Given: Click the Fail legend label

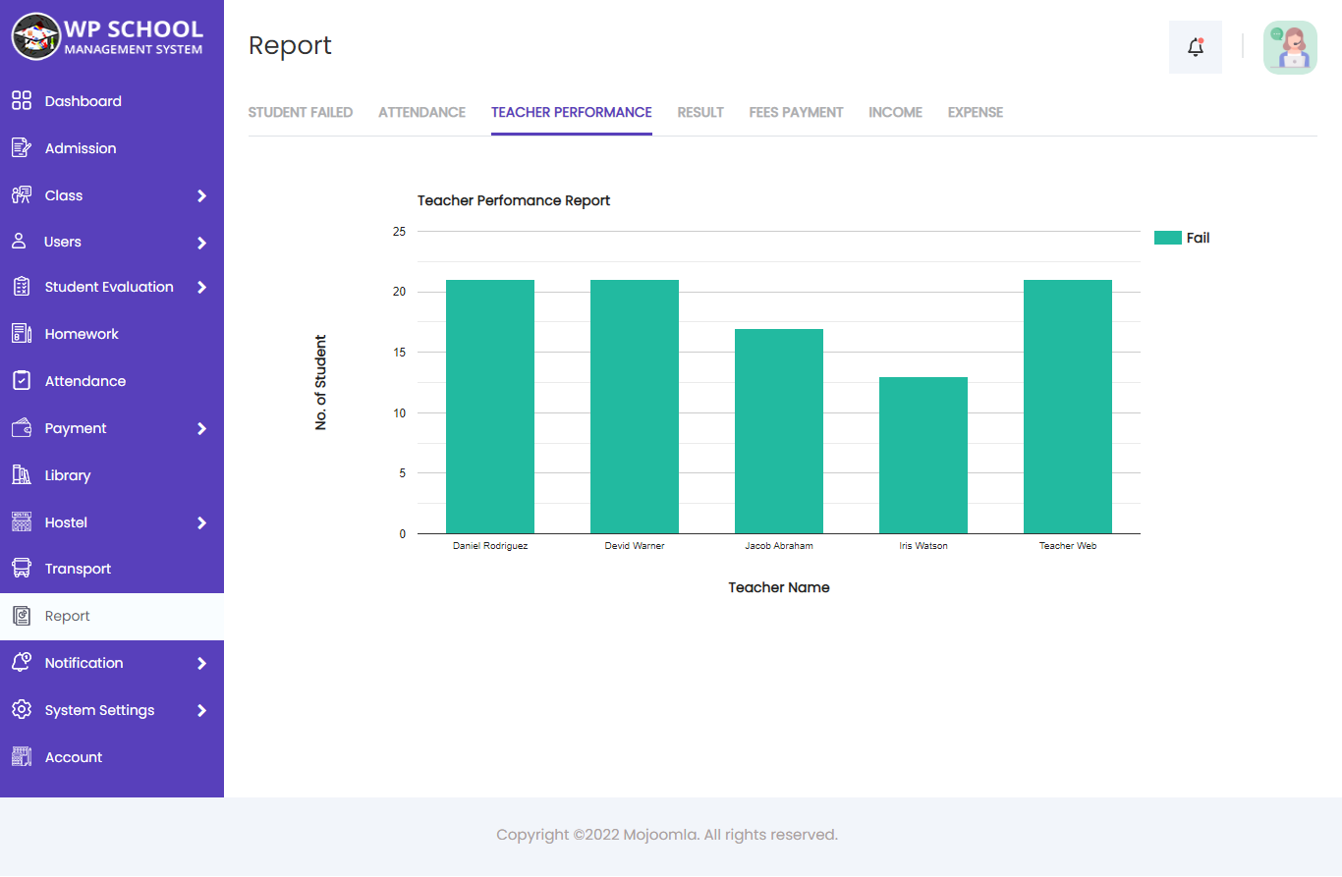Looking at the screenshot, I should click(x=1199, y=238).
